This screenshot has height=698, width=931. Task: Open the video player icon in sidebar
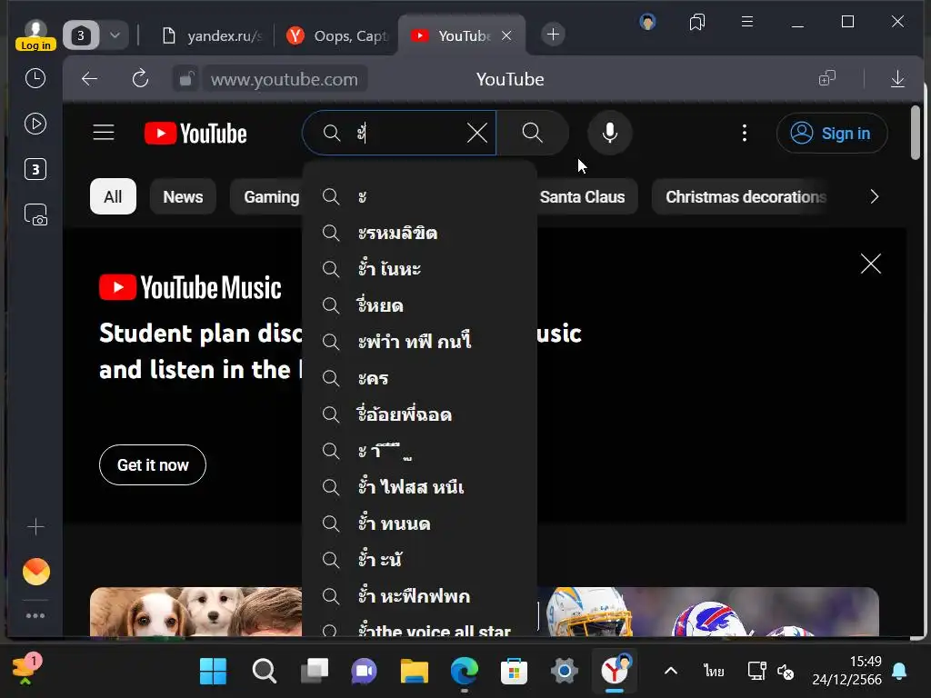click(35, 124)
